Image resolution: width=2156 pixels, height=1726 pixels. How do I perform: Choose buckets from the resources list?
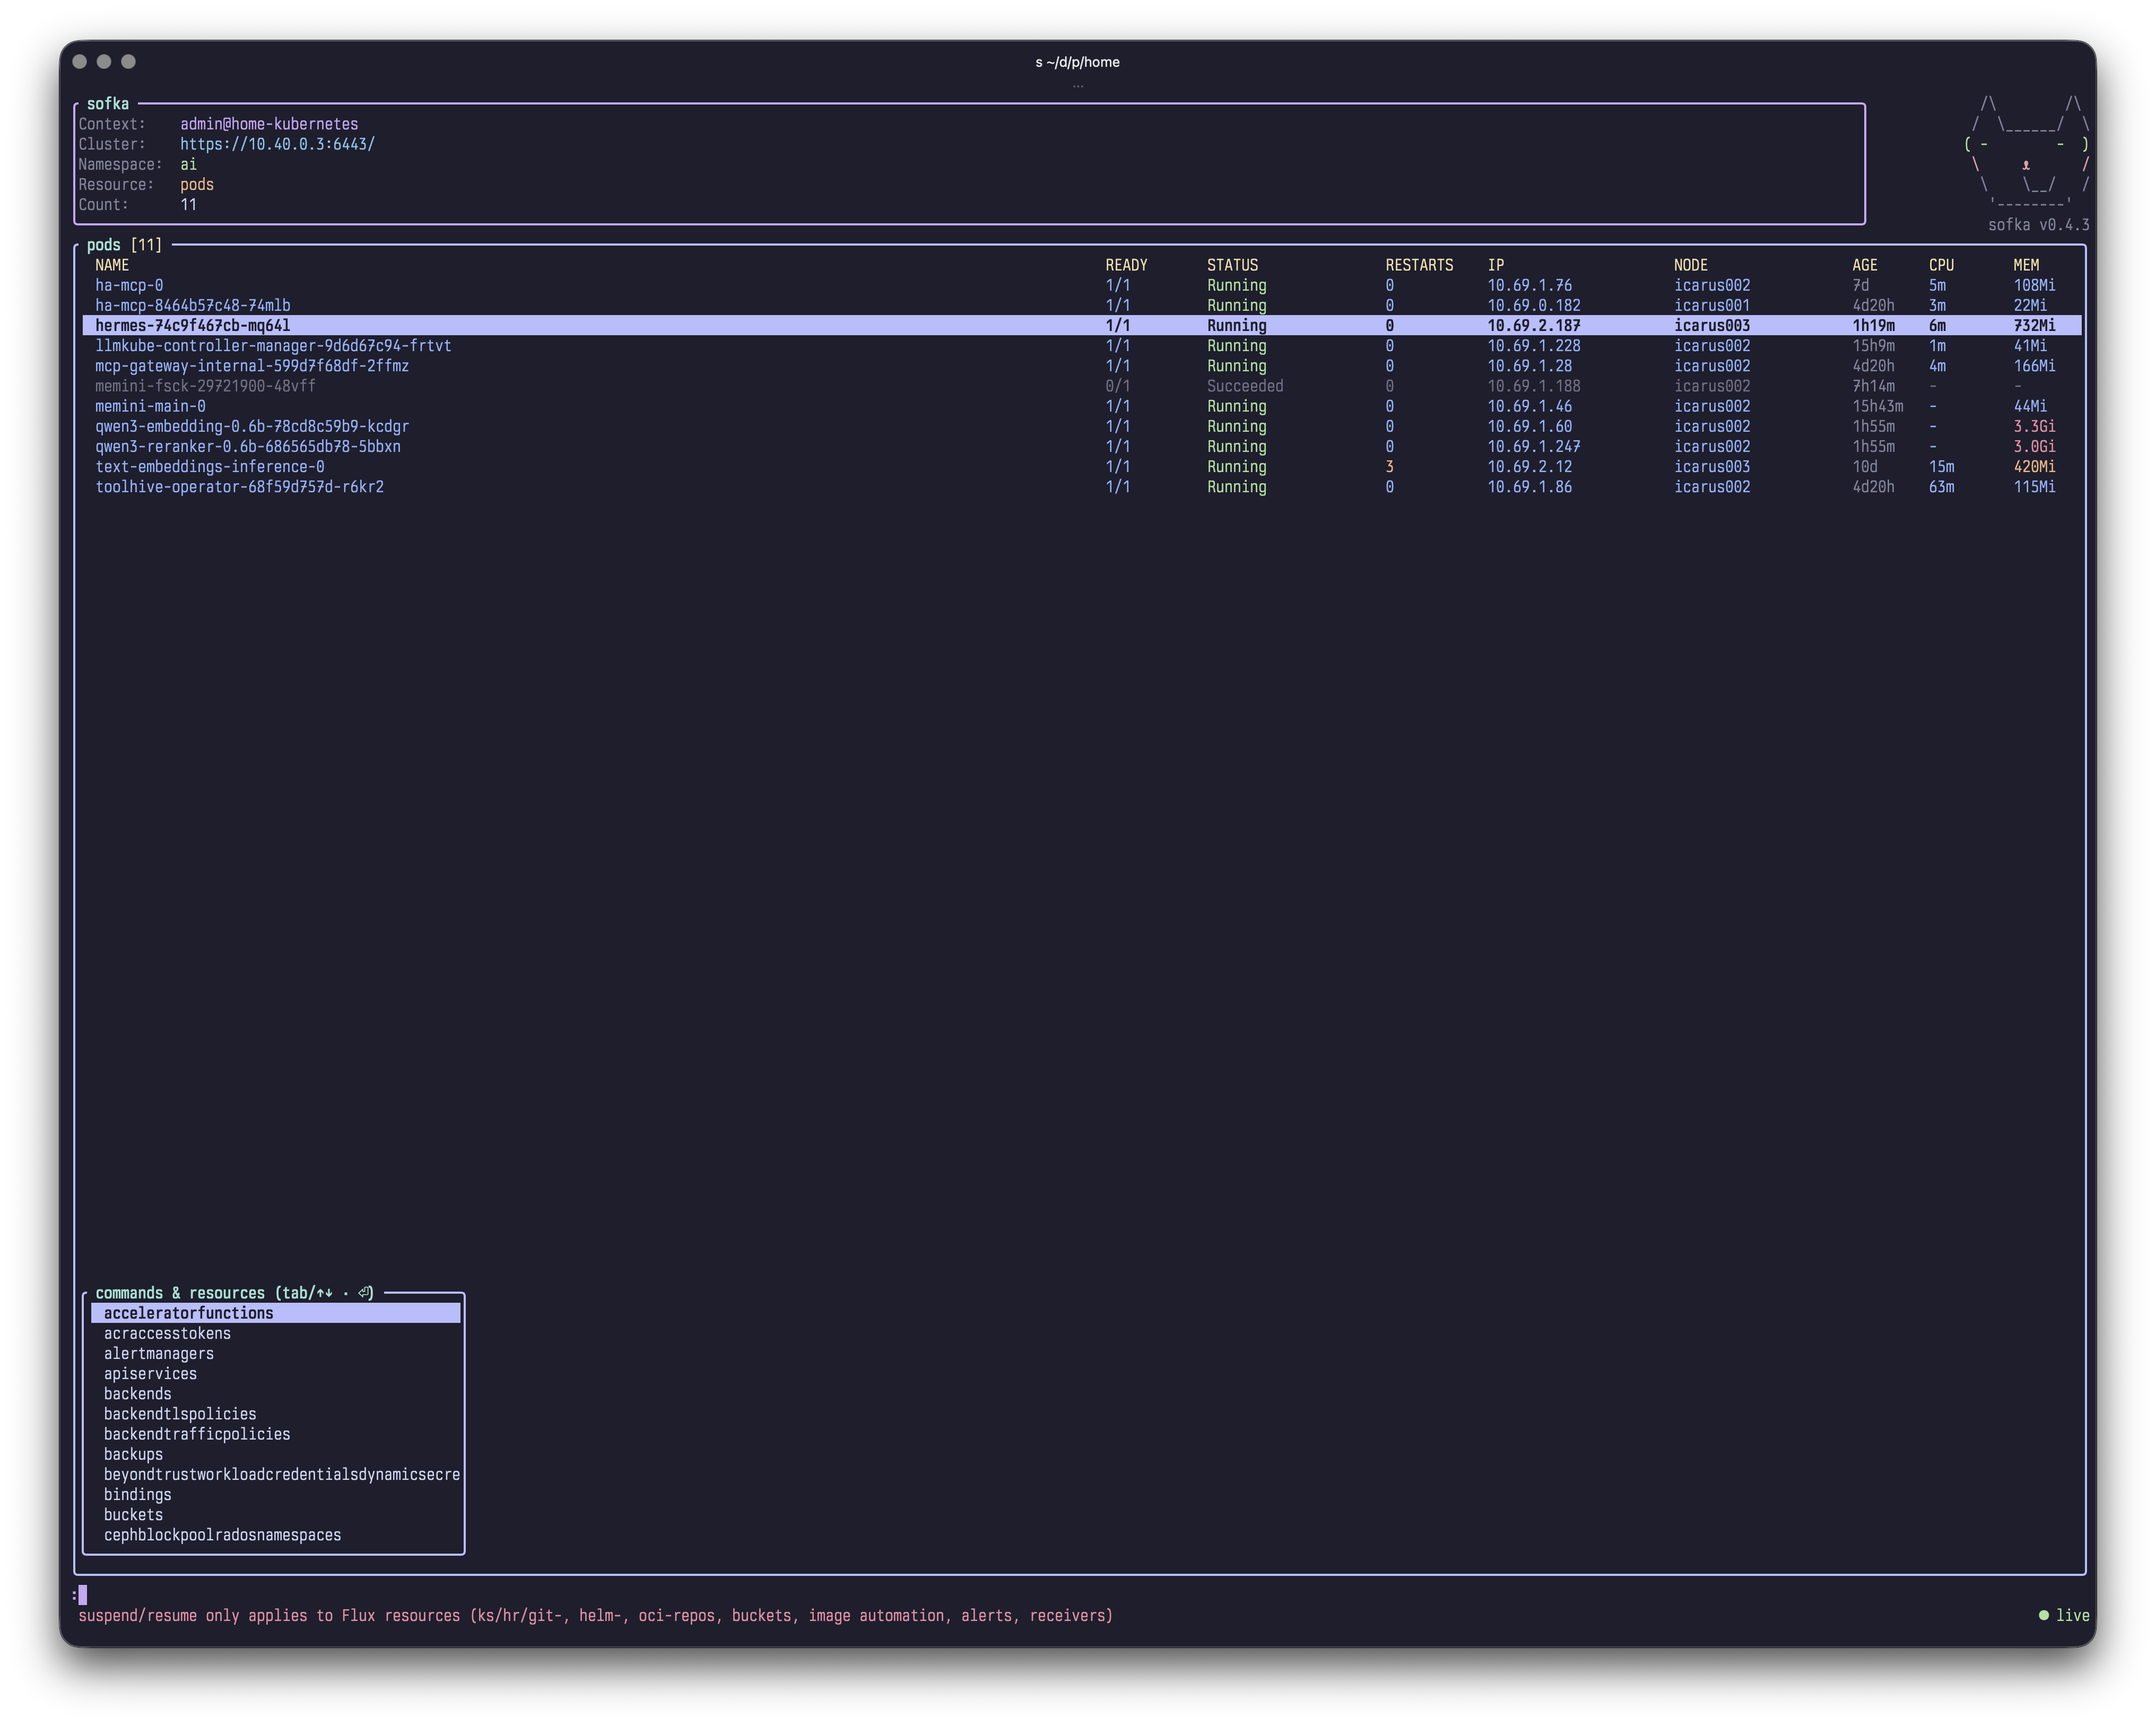tap(276, 1515)
